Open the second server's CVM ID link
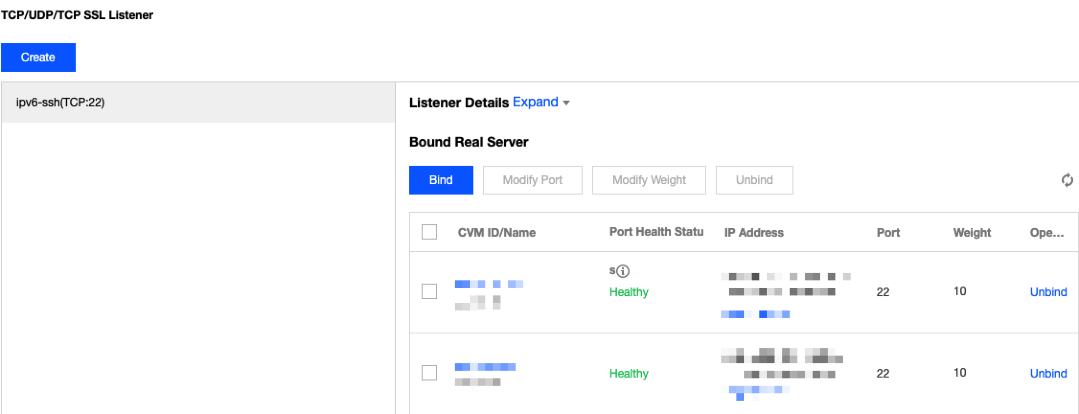Viewport: 1079px width, 414px height. coord(484,367)
